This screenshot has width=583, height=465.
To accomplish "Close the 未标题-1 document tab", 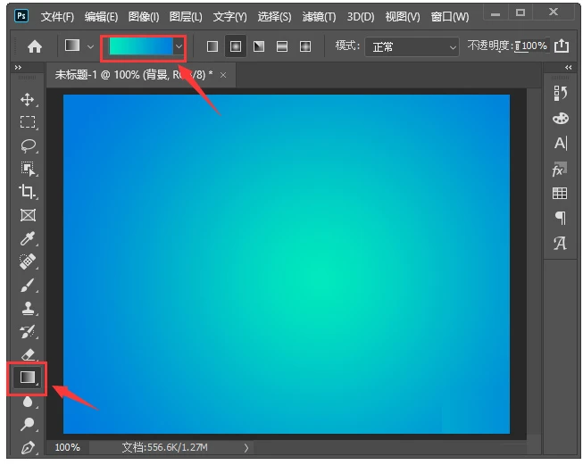I will [x=223, y=75].
